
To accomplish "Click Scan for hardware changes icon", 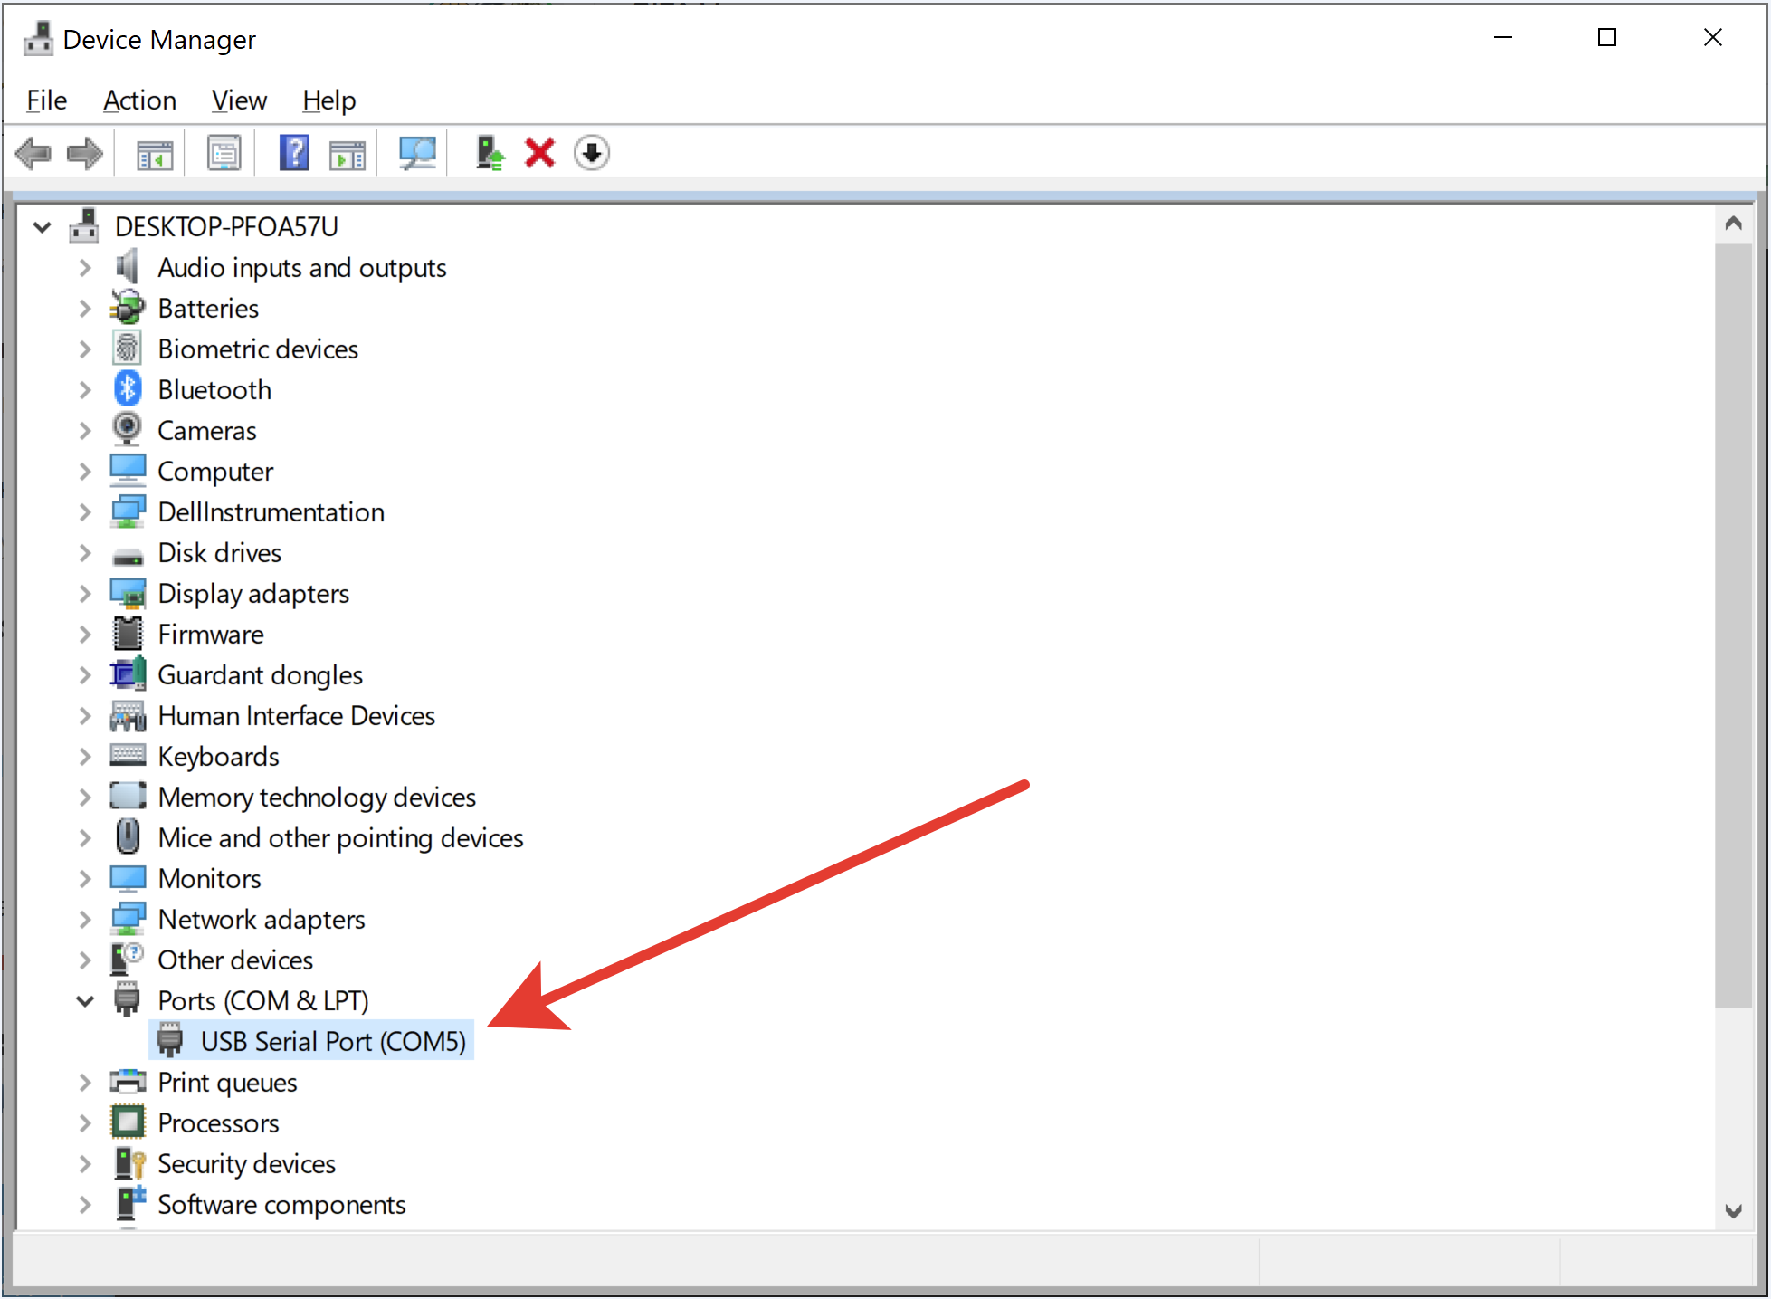I will [x=417, y=153].
